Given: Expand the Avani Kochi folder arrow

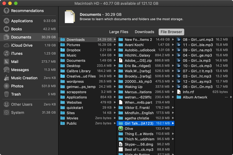Looking at the screenshot, I should click(x=173, y=45).
